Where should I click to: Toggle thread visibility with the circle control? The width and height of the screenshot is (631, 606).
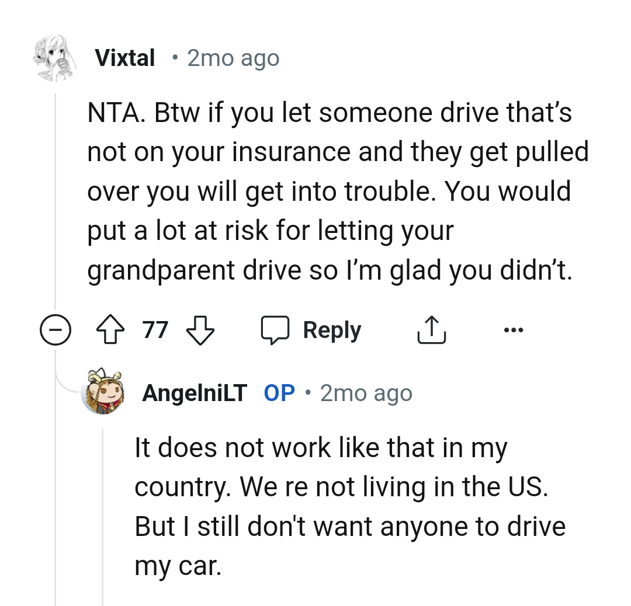coord(56,330)
